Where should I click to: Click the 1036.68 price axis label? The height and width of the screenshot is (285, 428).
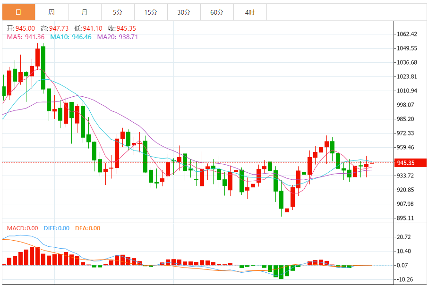[x=407, y=62]
